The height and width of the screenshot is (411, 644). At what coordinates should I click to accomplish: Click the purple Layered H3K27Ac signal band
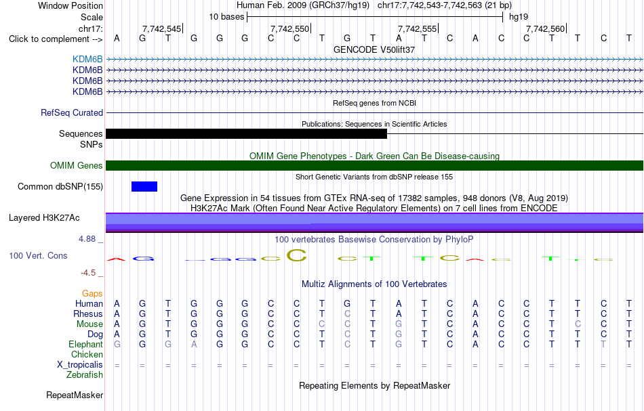pyautogui.click(x=375, y=223)
